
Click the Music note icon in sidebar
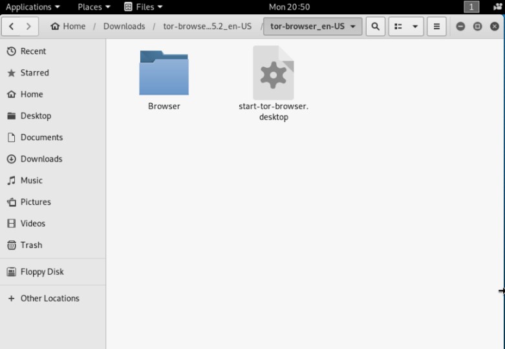(x=11, y=180)
